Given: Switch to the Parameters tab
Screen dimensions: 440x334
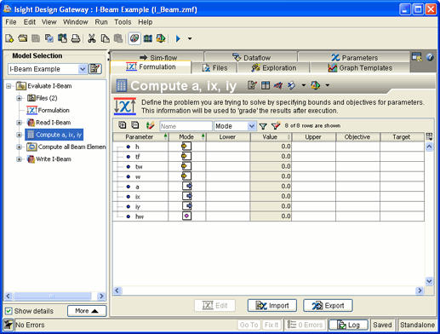Looking at the screenshot, I should point(354,57).
